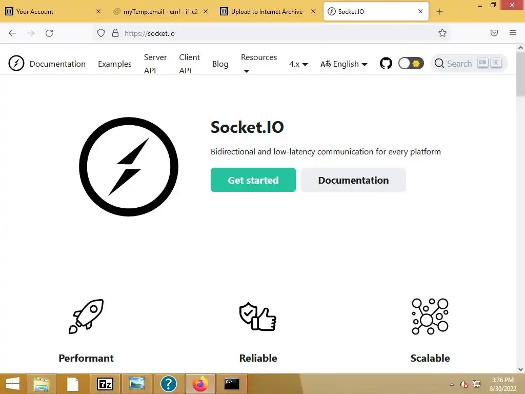Click the large Socket.IO lightning logo
Screen dimensions: 525x394
[x=129, y=167]
